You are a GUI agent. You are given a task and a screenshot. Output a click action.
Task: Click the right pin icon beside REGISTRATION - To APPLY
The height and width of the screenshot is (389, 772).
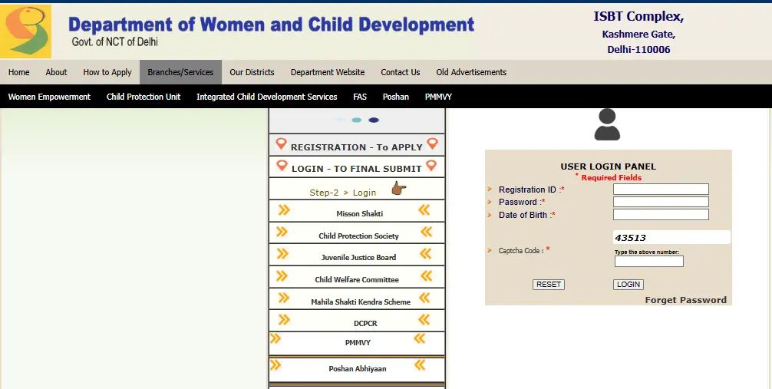pyautogui.click(x=432, y=143)
